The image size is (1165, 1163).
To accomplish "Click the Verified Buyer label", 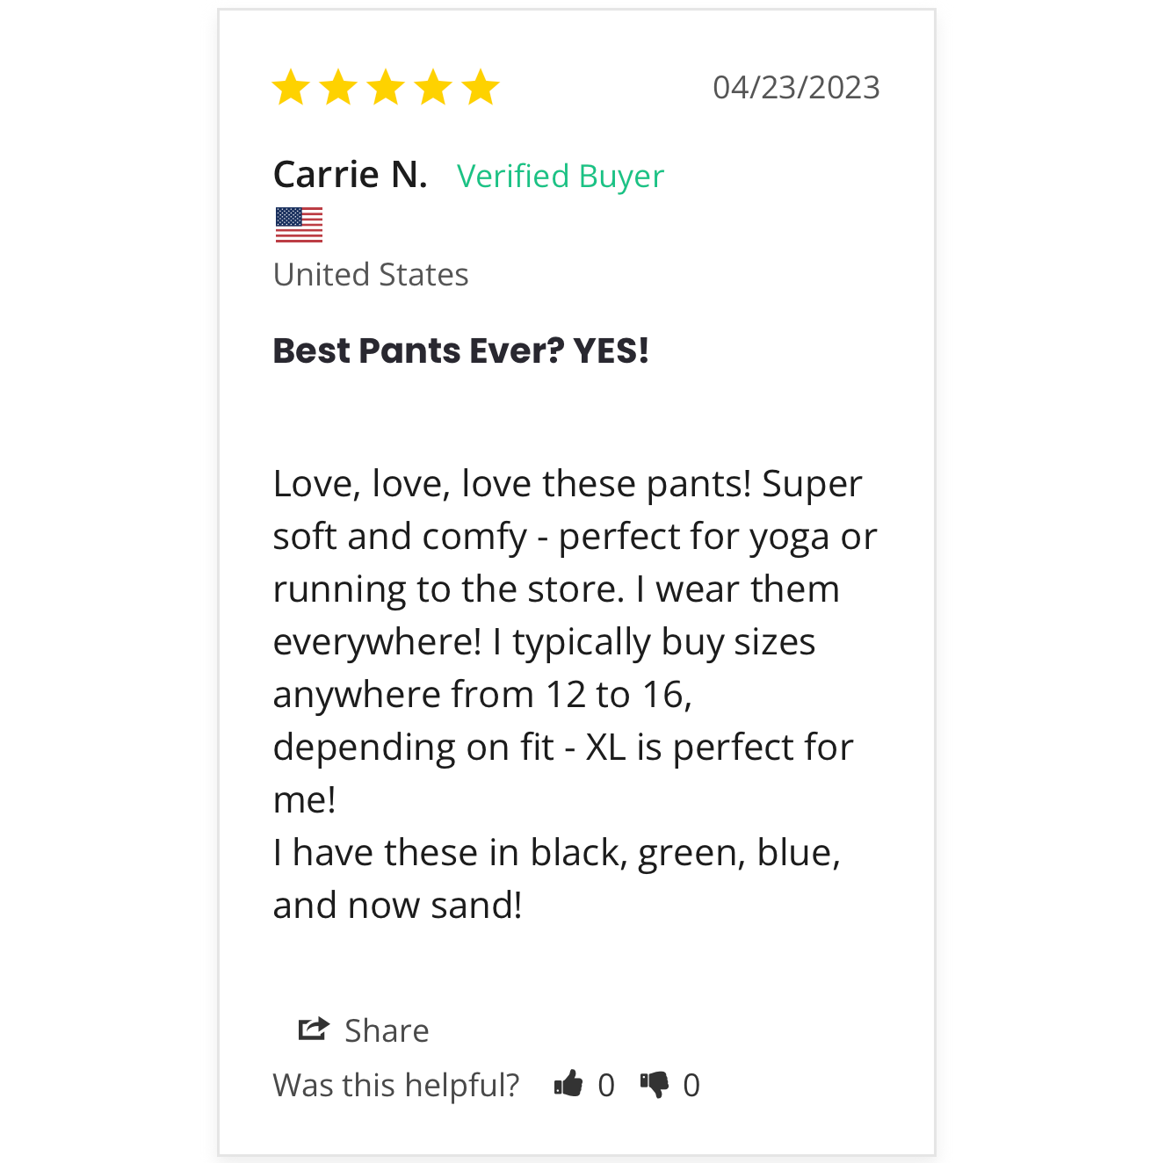I will click(x=561, y=176).
